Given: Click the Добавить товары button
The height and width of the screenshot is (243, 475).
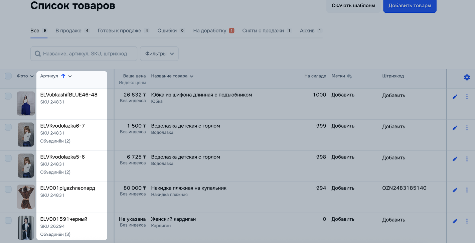Looking at the screenshot, I should coord(410,6).
